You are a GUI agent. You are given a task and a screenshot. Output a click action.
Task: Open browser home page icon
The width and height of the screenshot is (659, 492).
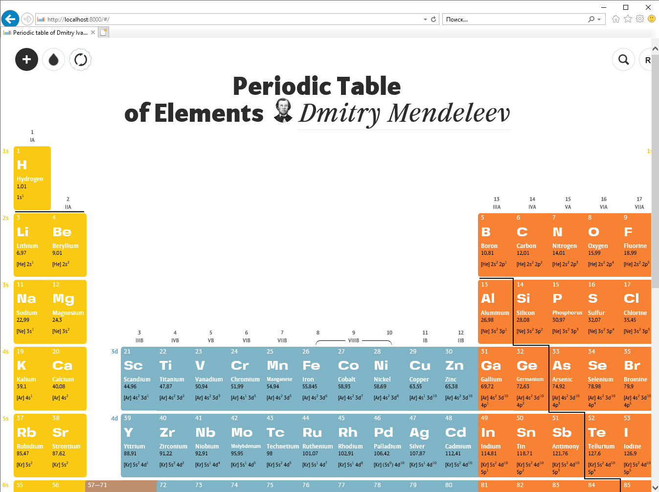click(615, 19)
